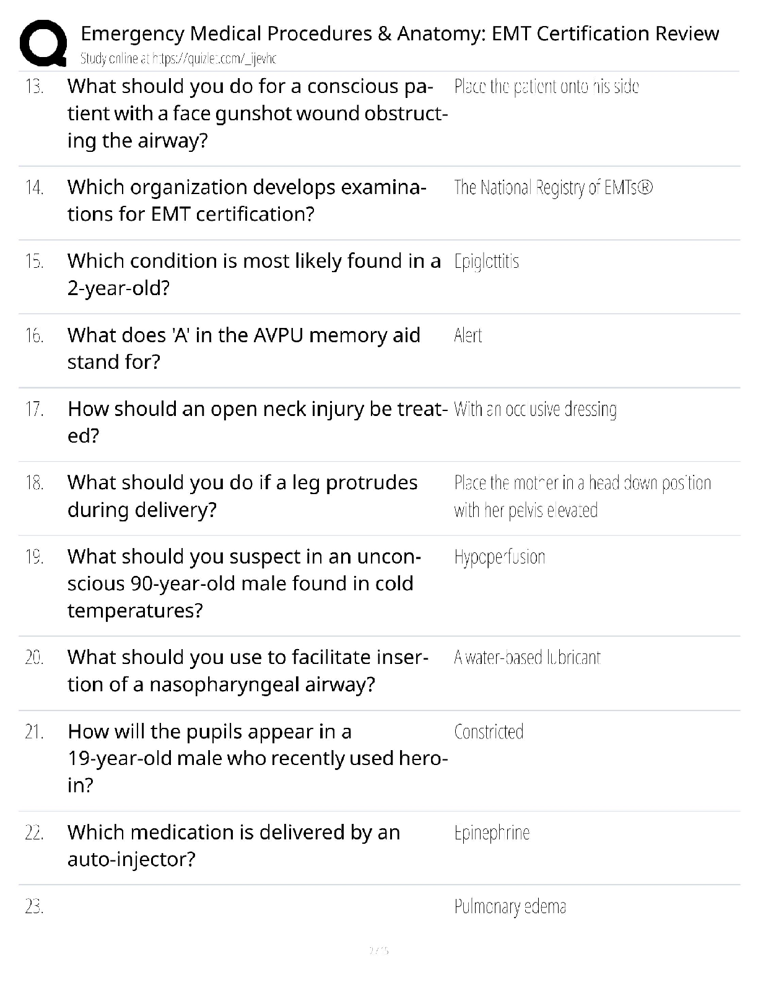
Task: Click the 'A water-based lubricant' answer
Action: click(x=527, y=658)
